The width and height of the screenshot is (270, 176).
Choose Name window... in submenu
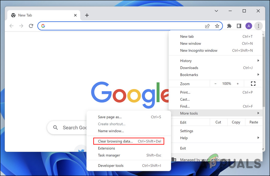129,131
